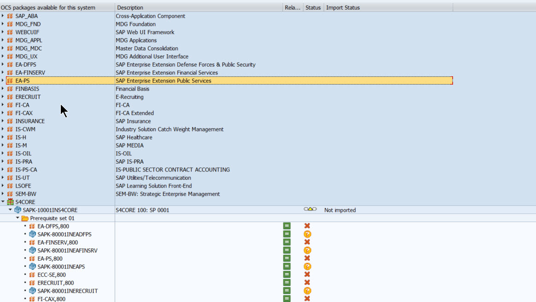Expand the INSURANCE component node
Image resolution: width=536 pixels, height=302 pixels.
[3, 121]
